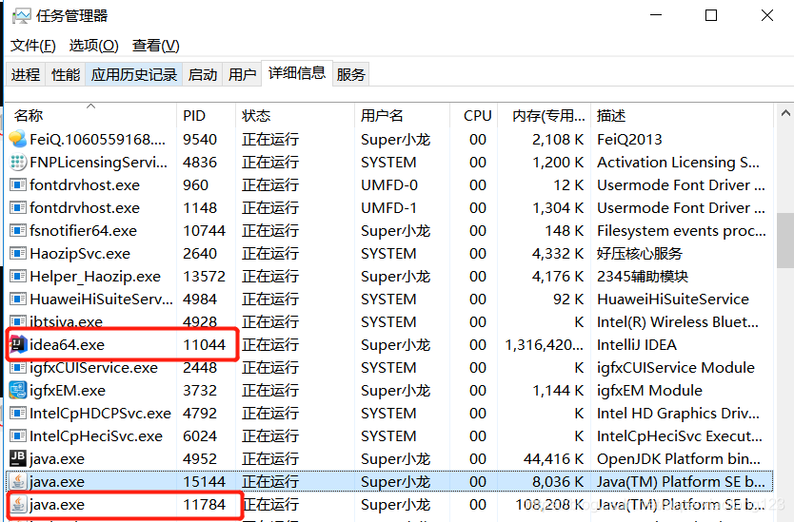Select the highlighted java.exe PID 15144 row
The height and width of the screenshot is (522, 794).
coord(388,481)
